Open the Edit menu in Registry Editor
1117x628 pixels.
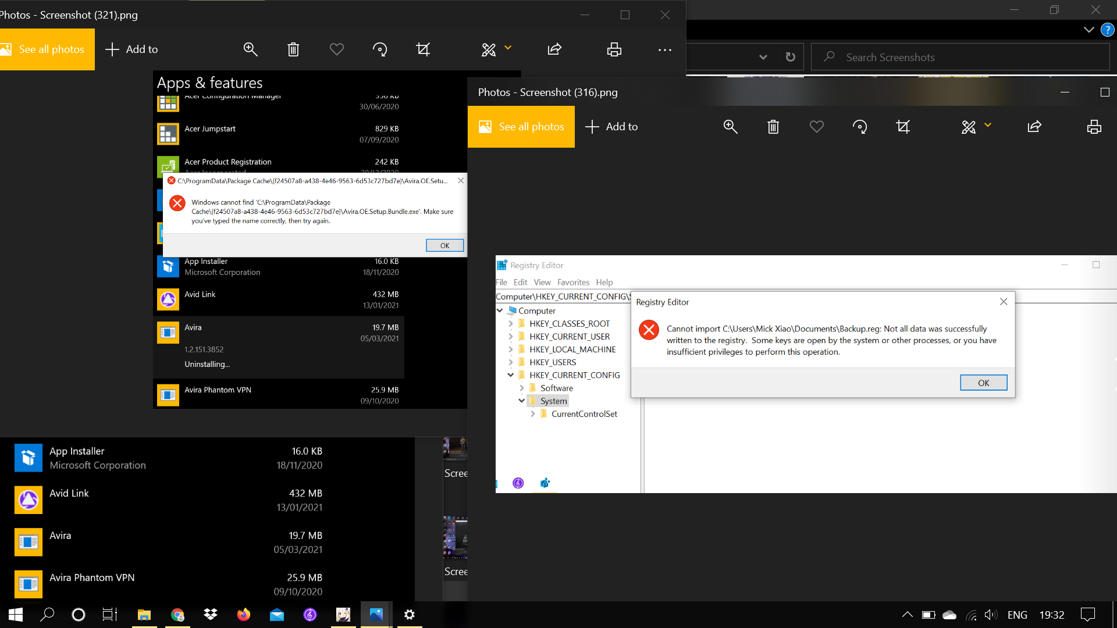520,282
